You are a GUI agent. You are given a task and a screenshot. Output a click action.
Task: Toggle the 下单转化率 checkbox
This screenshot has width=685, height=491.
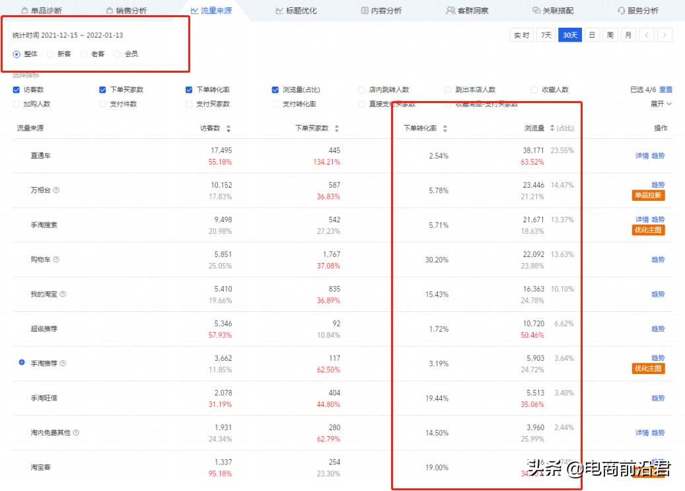click(189, 90)
